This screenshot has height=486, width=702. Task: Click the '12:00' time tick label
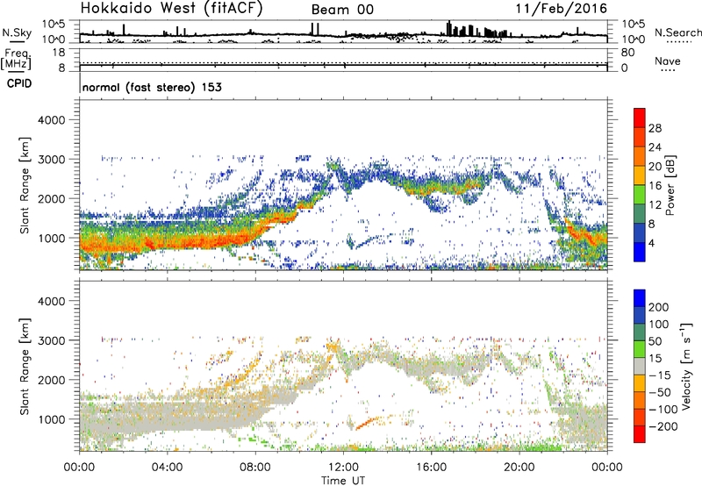(x=343, y=468)
